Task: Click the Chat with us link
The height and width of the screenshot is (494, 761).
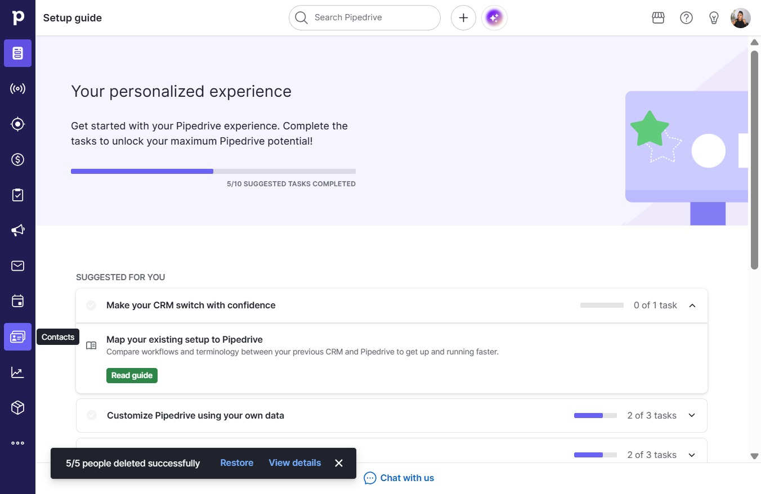Action: tap(407, 478)
